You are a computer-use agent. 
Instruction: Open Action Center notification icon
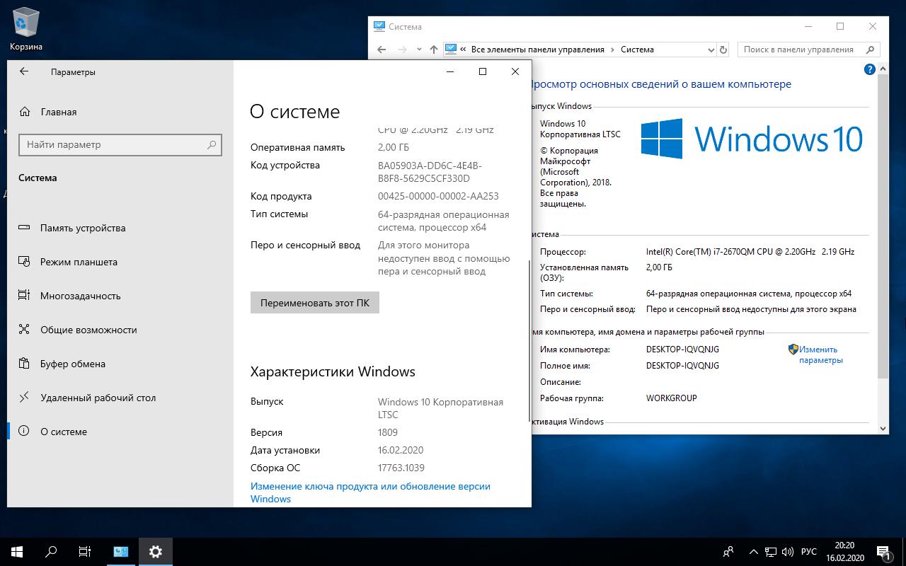883,551
